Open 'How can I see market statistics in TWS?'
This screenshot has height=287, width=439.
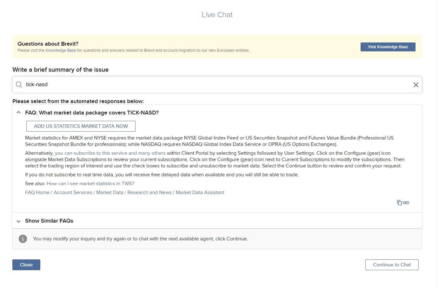click(x=90, y=184)
